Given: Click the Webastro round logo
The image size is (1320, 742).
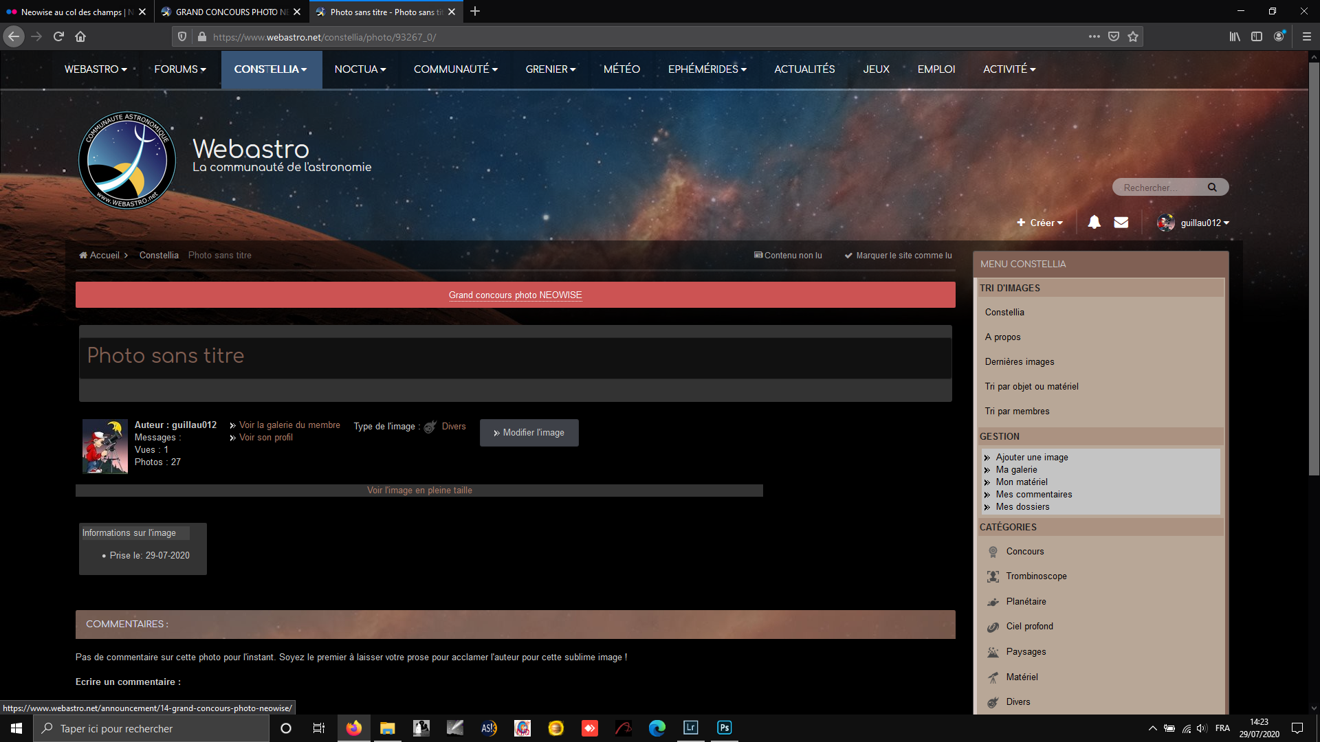Looking at the screenshot, I should (126, 159).
